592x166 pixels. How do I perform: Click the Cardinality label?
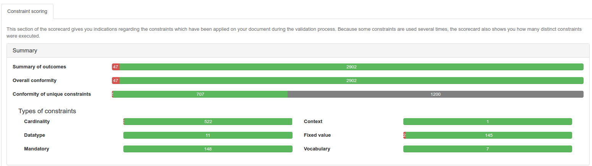pos(37,122)
